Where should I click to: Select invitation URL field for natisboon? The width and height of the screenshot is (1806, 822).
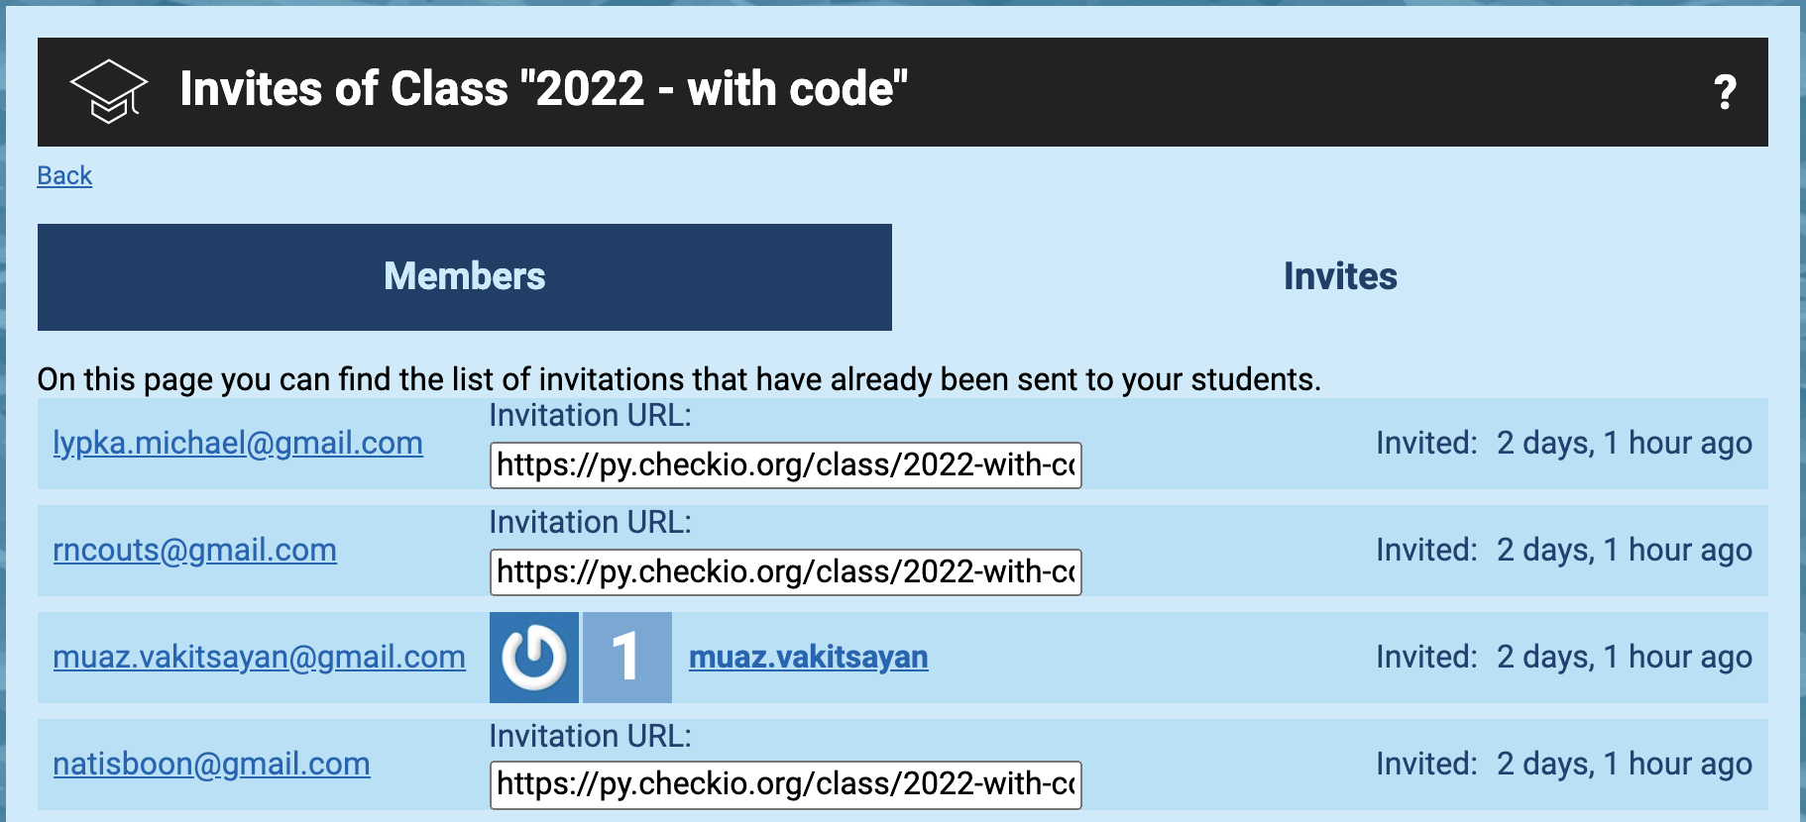coord(786,784)
